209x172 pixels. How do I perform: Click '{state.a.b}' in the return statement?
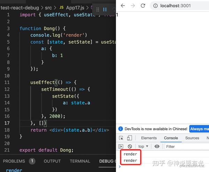point(78,130)
